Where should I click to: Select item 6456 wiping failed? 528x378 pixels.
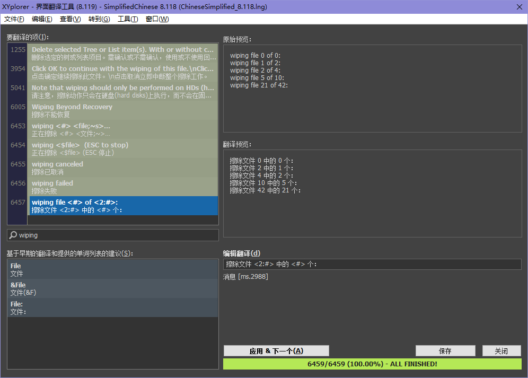pyautogui.click(x=123, y=187)
